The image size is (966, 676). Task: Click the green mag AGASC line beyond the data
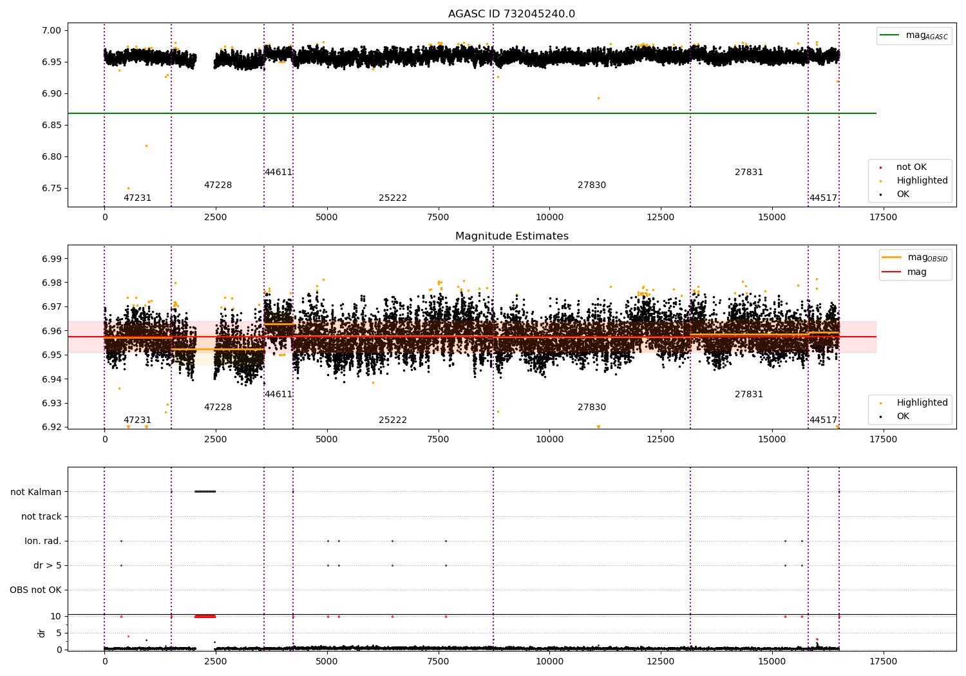point(857,113)
